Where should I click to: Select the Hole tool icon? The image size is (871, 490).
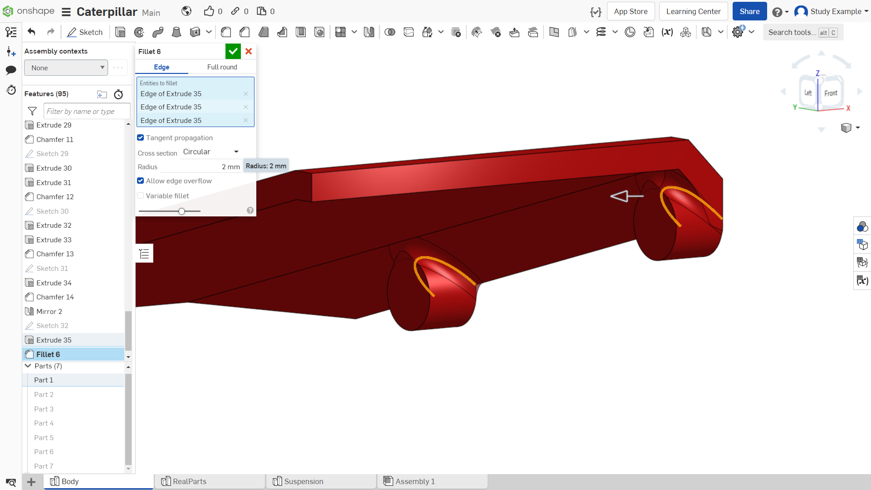319,32
